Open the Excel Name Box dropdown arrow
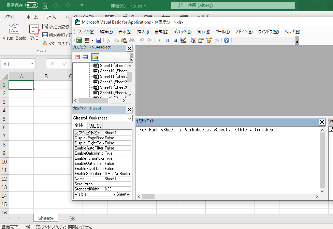 point(32,63)
